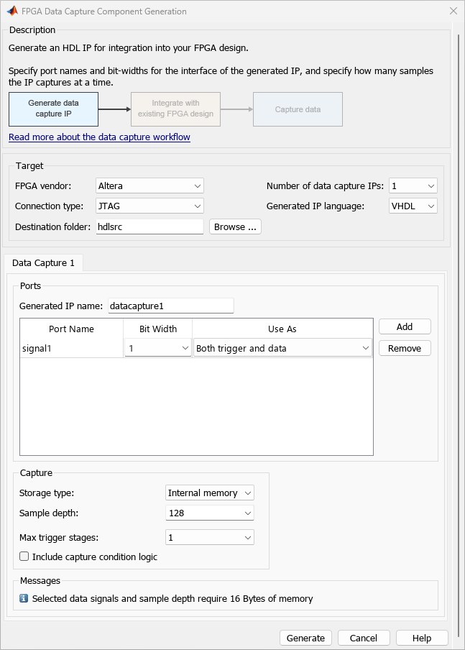Open the data capture workflow link
465x650 pixels.
(x=99, y=137)
